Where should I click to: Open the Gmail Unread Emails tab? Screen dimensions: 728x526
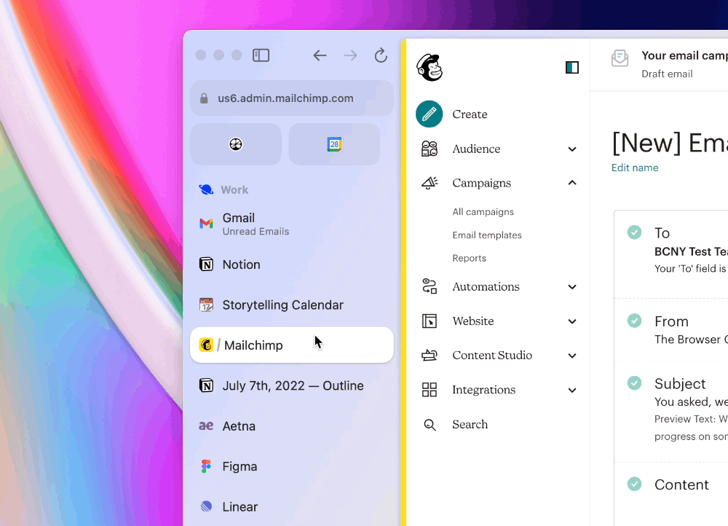pos(292,224)
